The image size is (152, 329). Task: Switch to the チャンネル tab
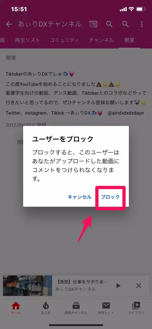point(101,40)
